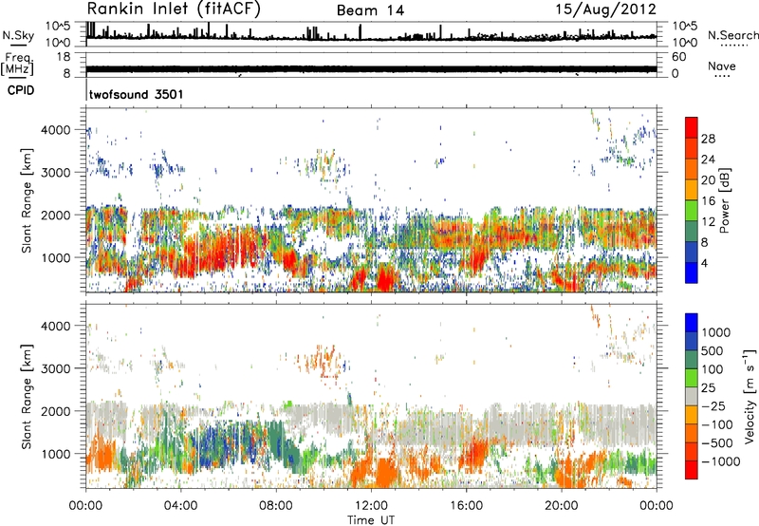Click the bright blue bottom swatch of the Power colorbar
The image size is (759, 526).
pos(692,273)
